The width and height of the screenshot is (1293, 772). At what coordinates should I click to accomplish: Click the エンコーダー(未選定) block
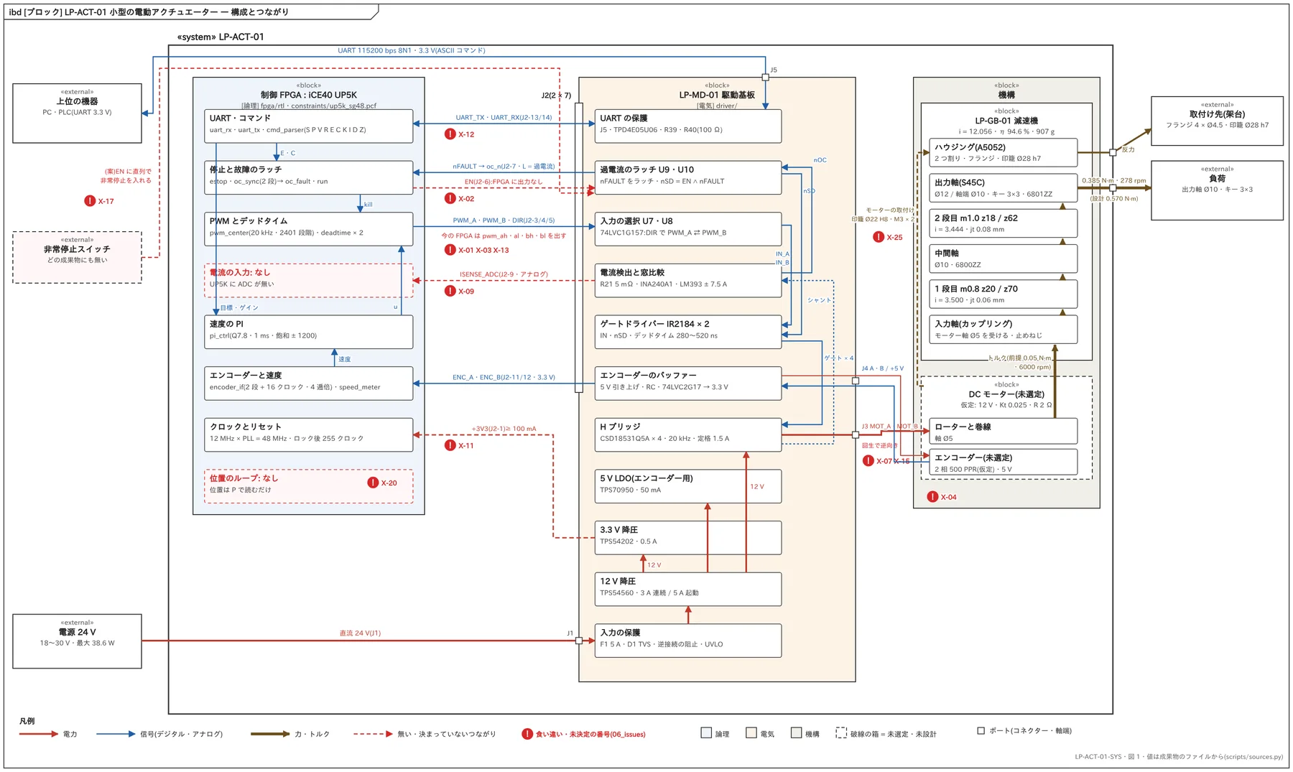(x=1004, y=462)
